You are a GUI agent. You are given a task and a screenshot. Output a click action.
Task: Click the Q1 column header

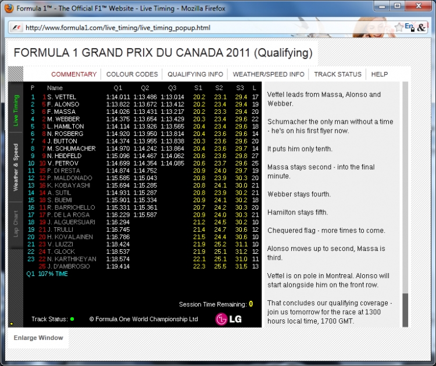[x=118, y=88]
